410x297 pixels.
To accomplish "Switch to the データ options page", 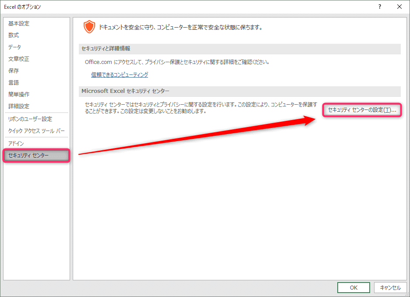I will tap(14, 47).
